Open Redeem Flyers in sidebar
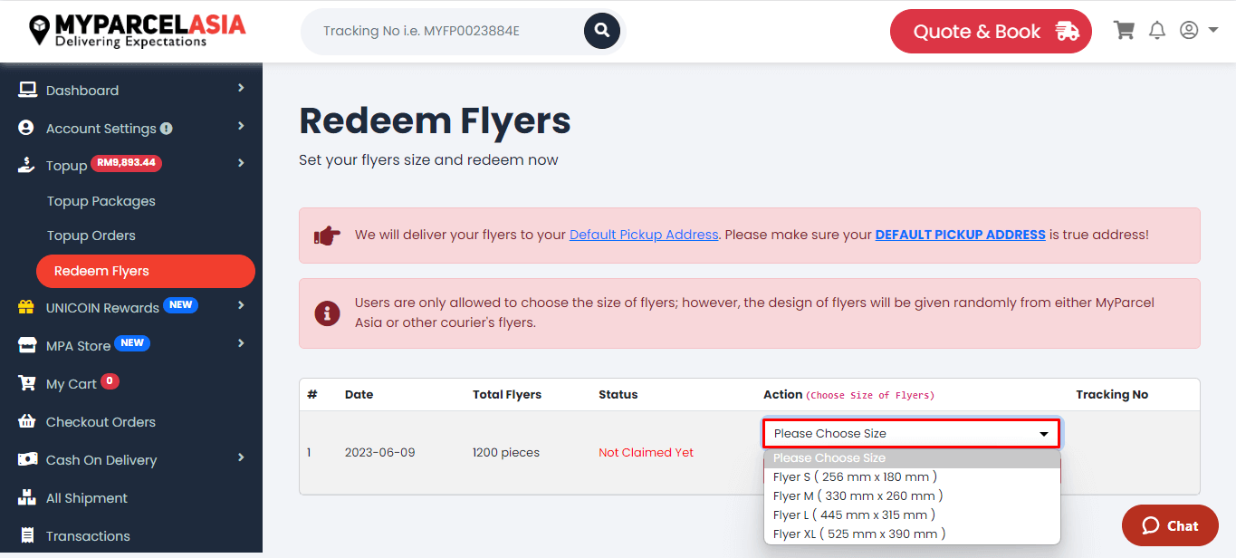Viewport: 1236px width, 558px height. pyautogui.click(x=146, y=271)
